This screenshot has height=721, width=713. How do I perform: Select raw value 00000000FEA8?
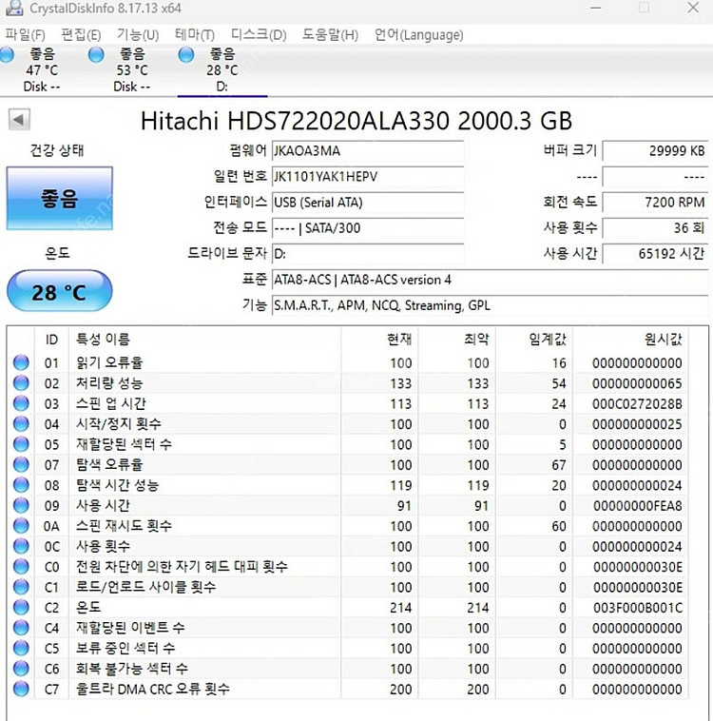tap(637, 506)
